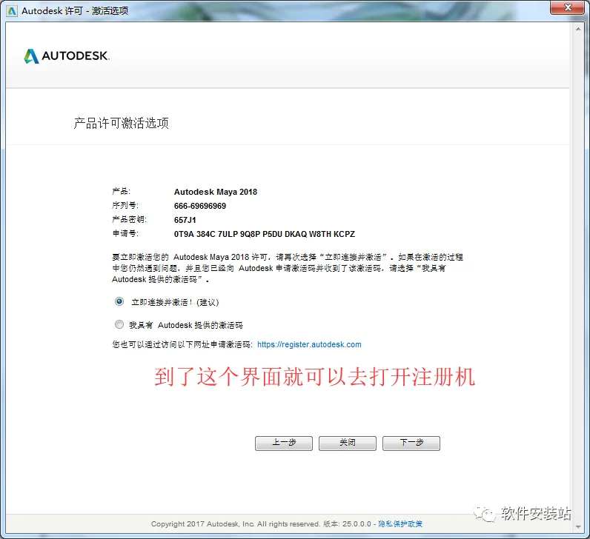Click the Copyright 2017 Autodesk footer text
This screenshot has width=590, height=539.
pos(236,523)
